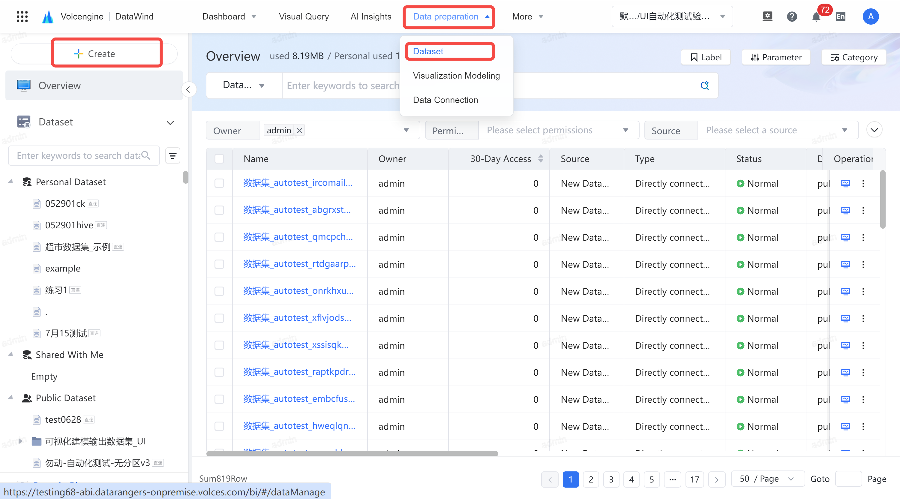The image size is (900, 499).
Task: Click the Data preparation nav tab
Action: [451, 17]
